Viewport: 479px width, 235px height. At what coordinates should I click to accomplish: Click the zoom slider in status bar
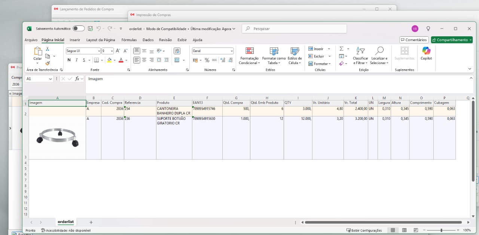pos(442,231)
